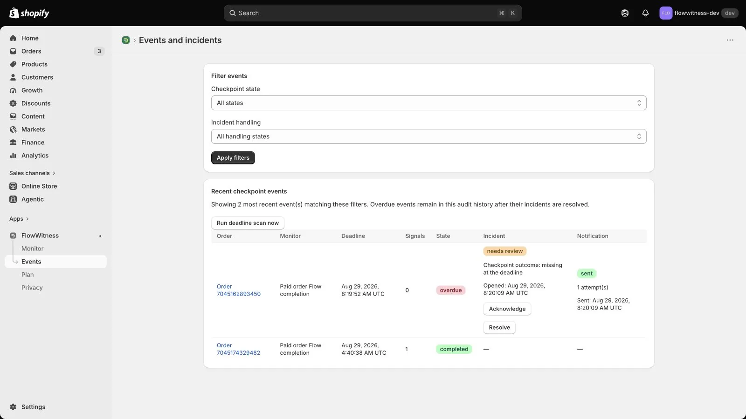
Task: Go to the Monitor page of FlowWitness
Action: point(32,249)
